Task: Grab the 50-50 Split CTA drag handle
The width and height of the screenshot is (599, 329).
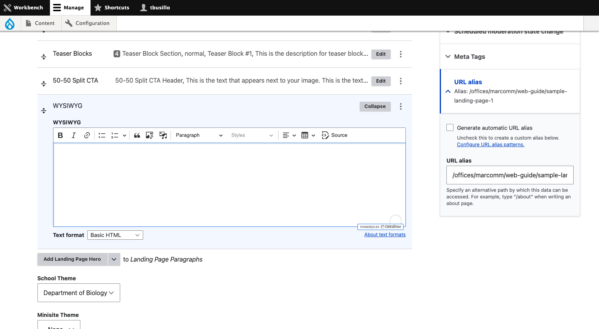Action: [44, 84]
